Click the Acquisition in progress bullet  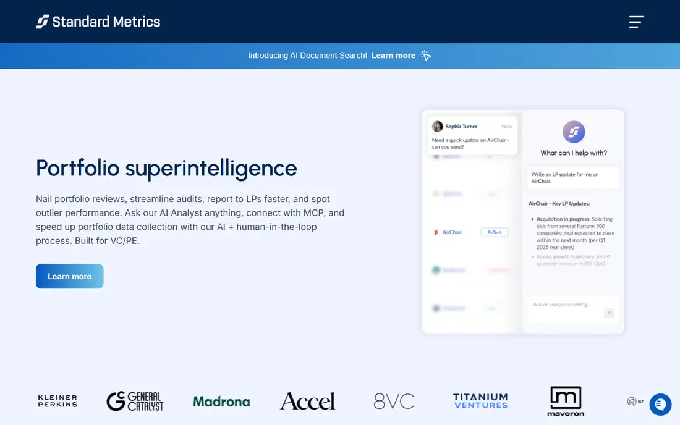coord(573,233)
